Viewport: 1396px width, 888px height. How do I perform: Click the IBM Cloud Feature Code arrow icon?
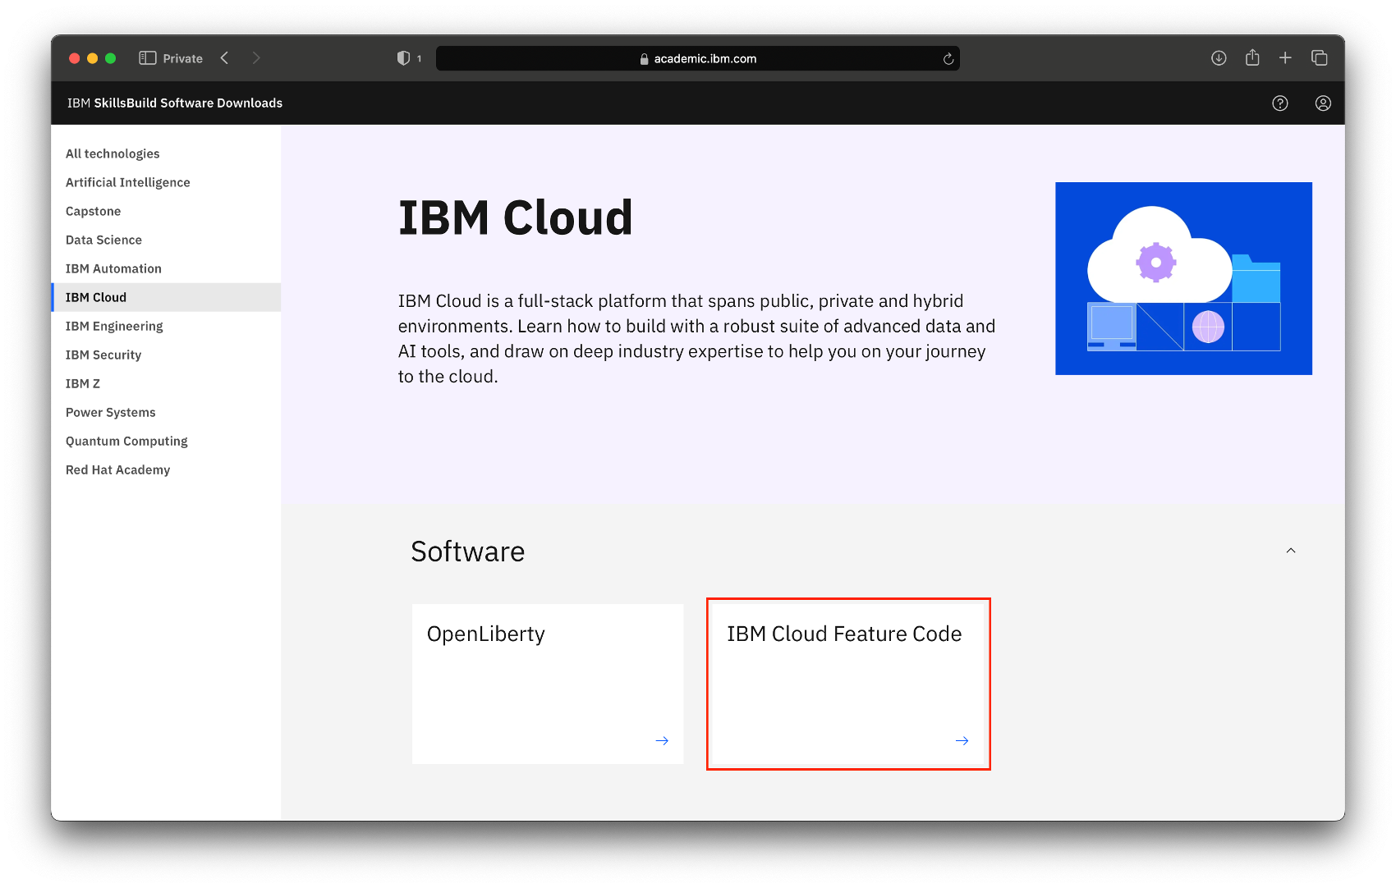[x=962, y=741]
